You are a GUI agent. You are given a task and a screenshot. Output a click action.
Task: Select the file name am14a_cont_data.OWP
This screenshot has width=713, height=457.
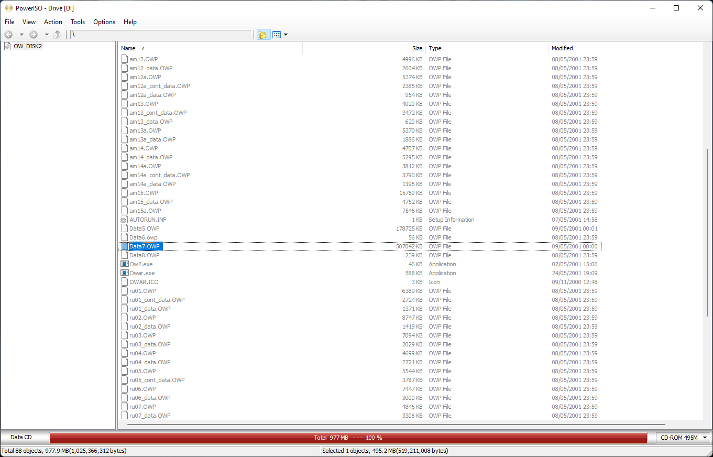(160, 175)
